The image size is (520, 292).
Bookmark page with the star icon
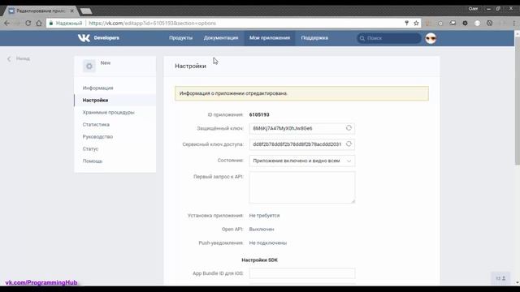pyautogui.click(x=416, y=24)
